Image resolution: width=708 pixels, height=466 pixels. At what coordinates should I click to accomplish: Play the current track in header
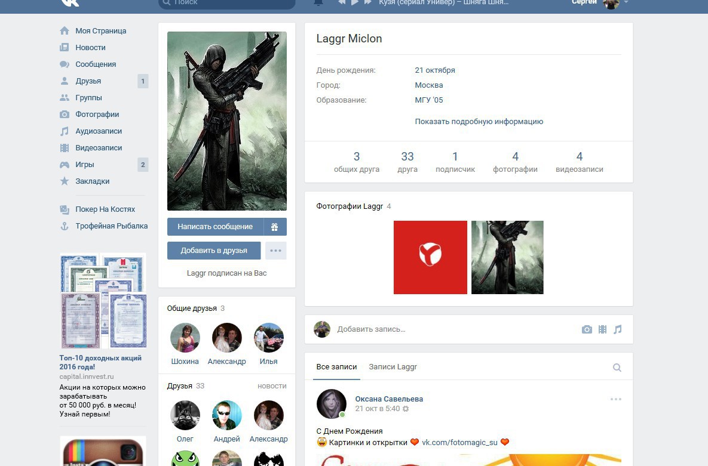point(355,2)
